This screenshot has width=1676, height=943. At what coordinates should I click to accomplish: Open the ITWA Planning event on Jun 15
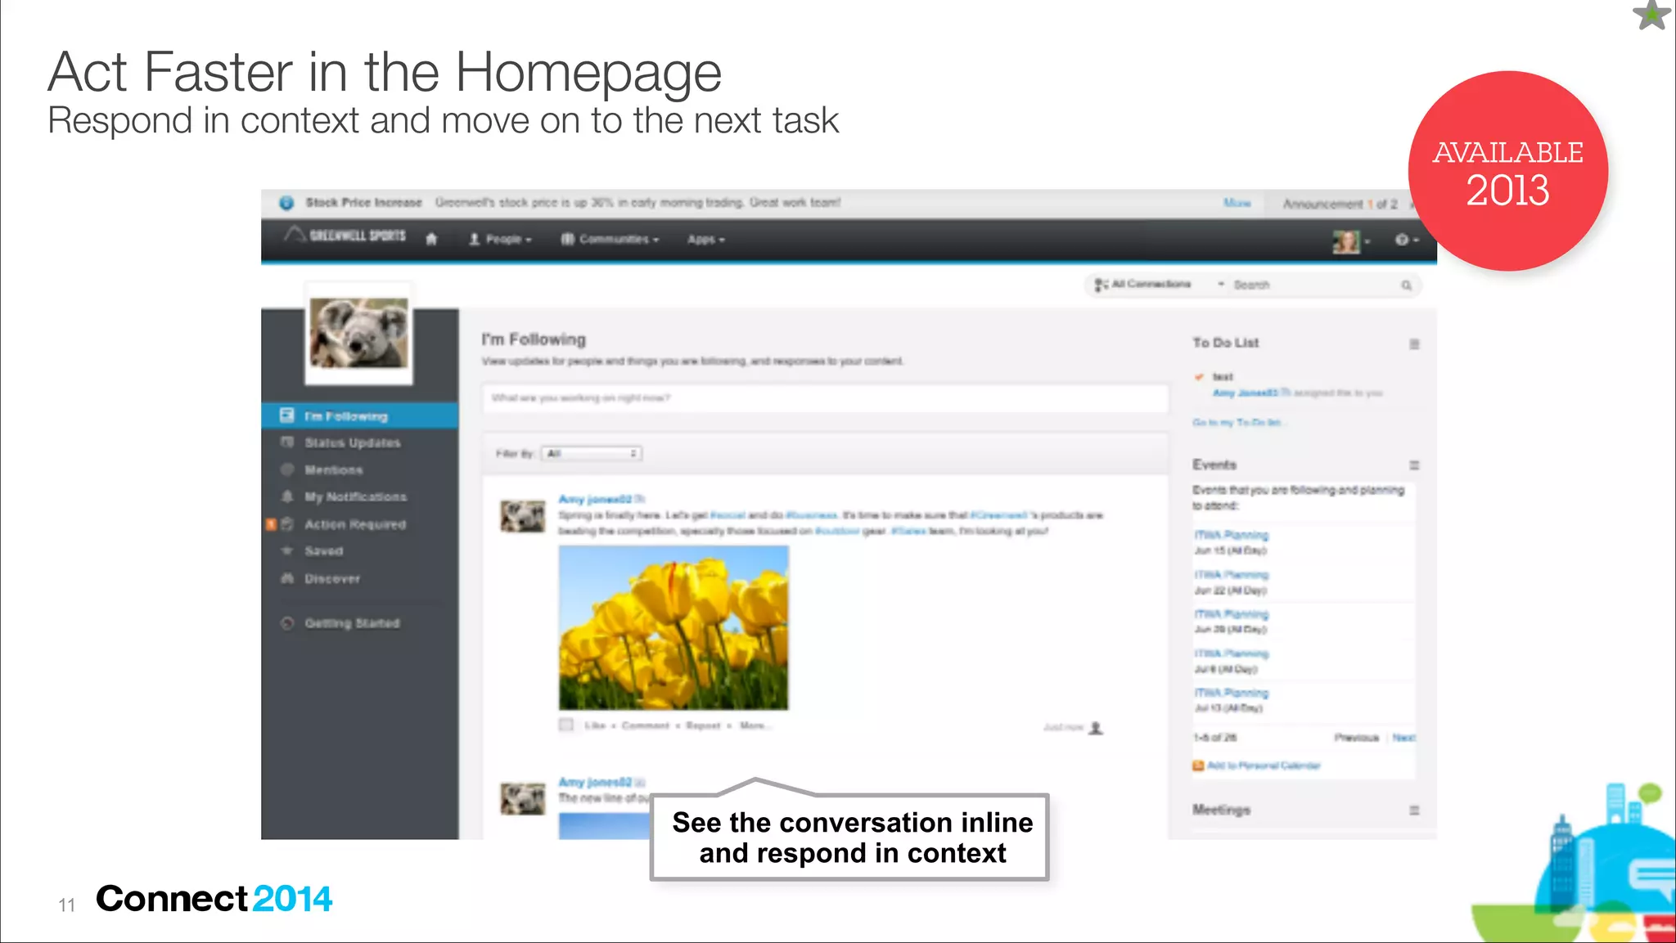(1232, 535)
